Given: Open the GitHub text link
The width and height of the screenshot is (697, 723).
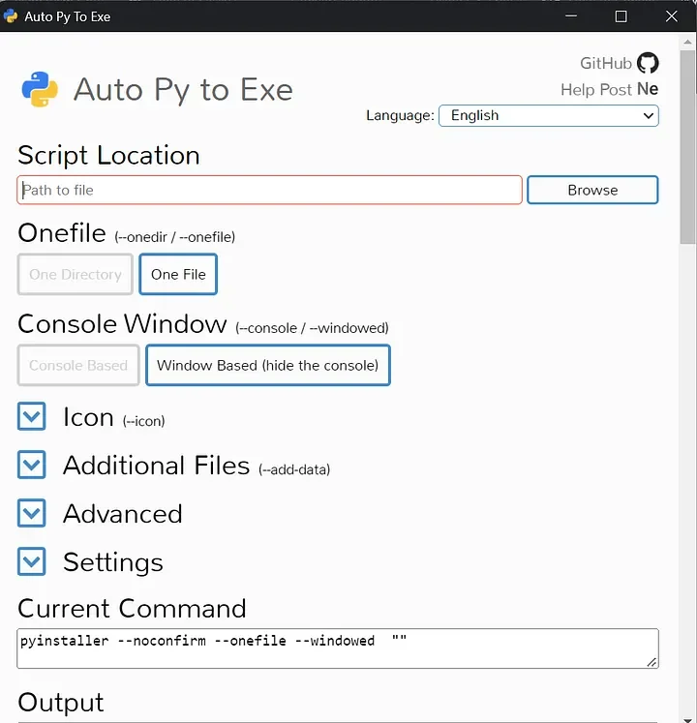Looking at the screenshot, I should [x=606, y=63].
